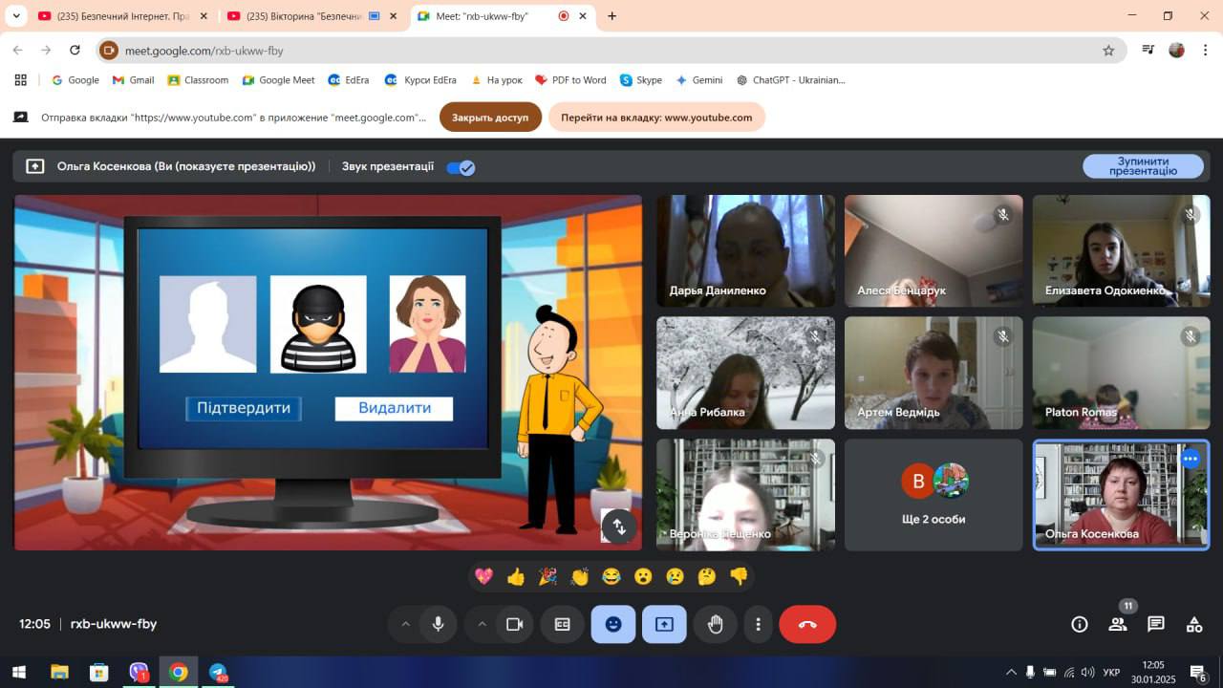
Task: Turn off the camera button
Action: click(514, 624)
